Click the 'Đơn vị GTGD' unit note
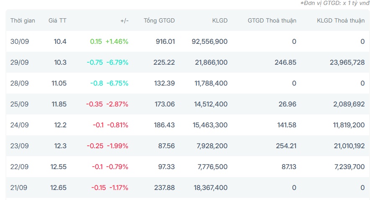Viewport: 370px width, 200px height. point(335,3)
